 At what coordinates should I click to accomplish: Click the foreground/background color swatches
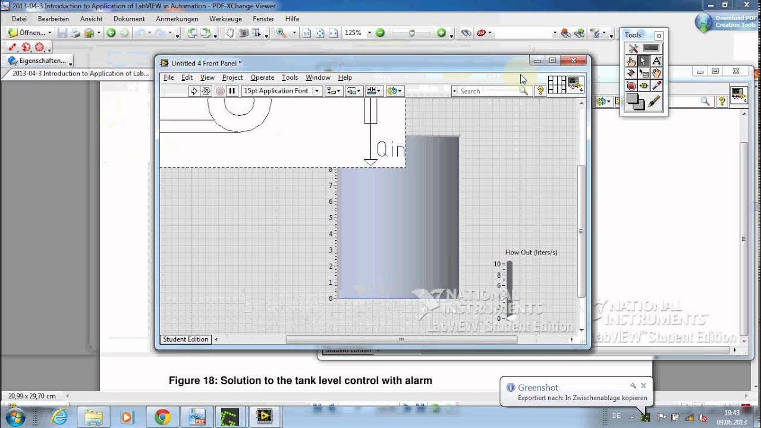coord(635,102)
